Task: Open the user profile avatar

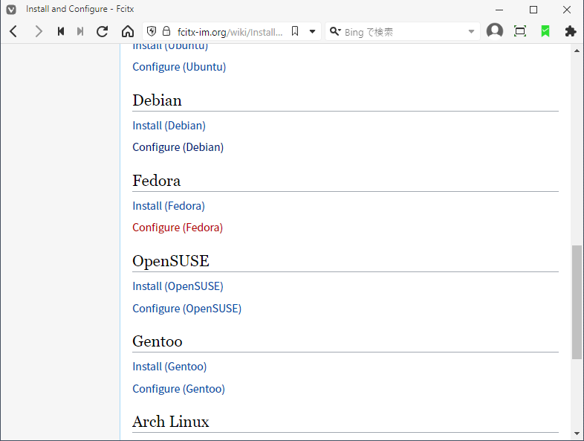Action: click(495, 31)
